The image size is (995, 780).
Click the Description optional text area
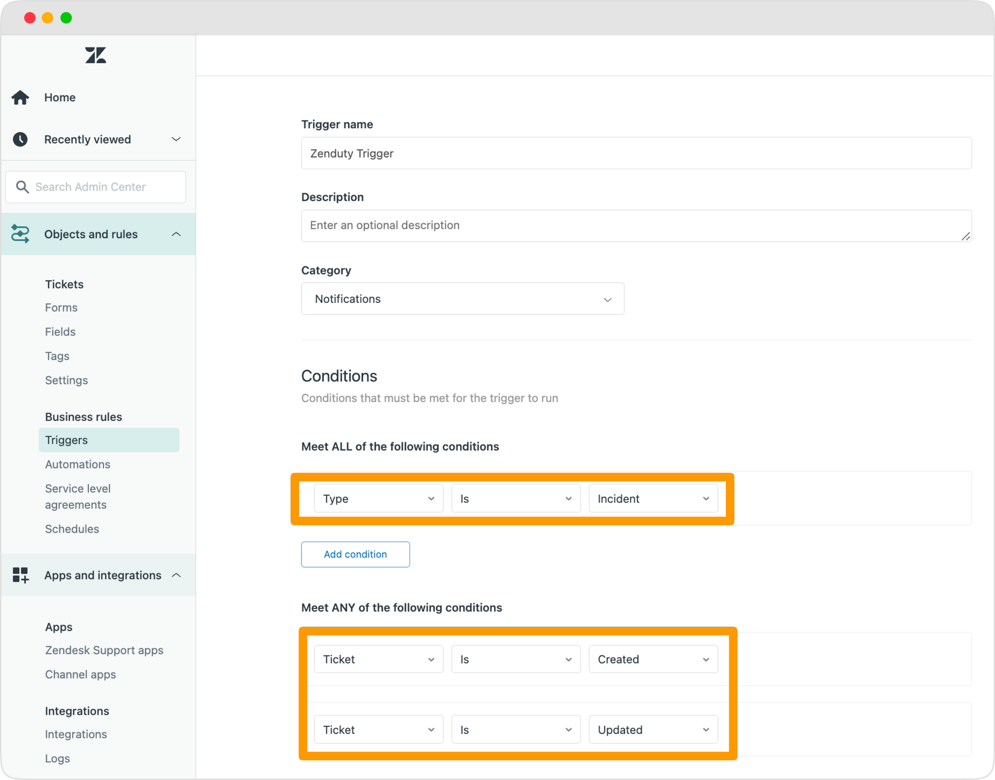click(x=637, y=225)
